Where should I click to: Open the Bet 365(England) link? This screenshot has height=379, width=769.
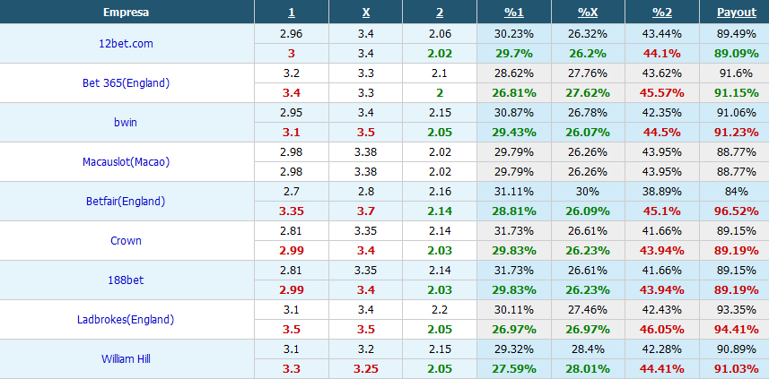[126, 83]
